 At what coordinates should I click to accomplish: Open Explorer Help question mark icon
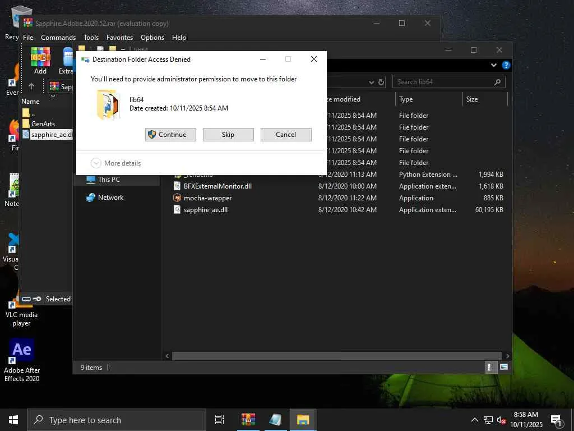(506, 65)
